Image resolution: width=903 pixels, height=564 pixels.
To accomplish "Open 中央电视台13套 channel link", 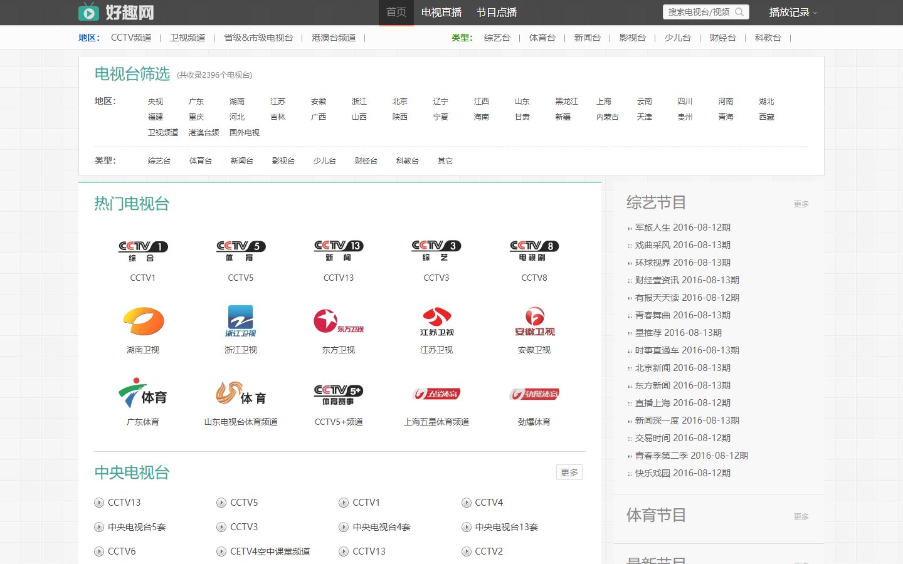I will point(507,527).
